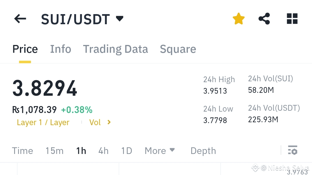The image size is (312, 175).
Task: Select the 4h chart interval
Action: (x=103, y=150)
